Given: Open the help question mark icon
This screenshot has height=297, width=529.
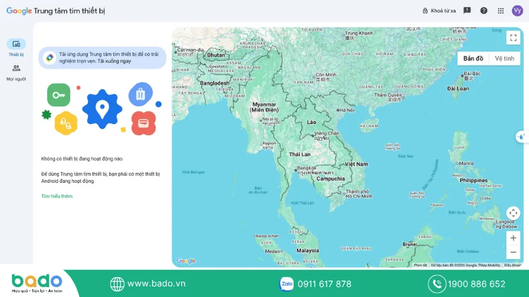Looking at the screenshot, I should [x=484, y=11].
